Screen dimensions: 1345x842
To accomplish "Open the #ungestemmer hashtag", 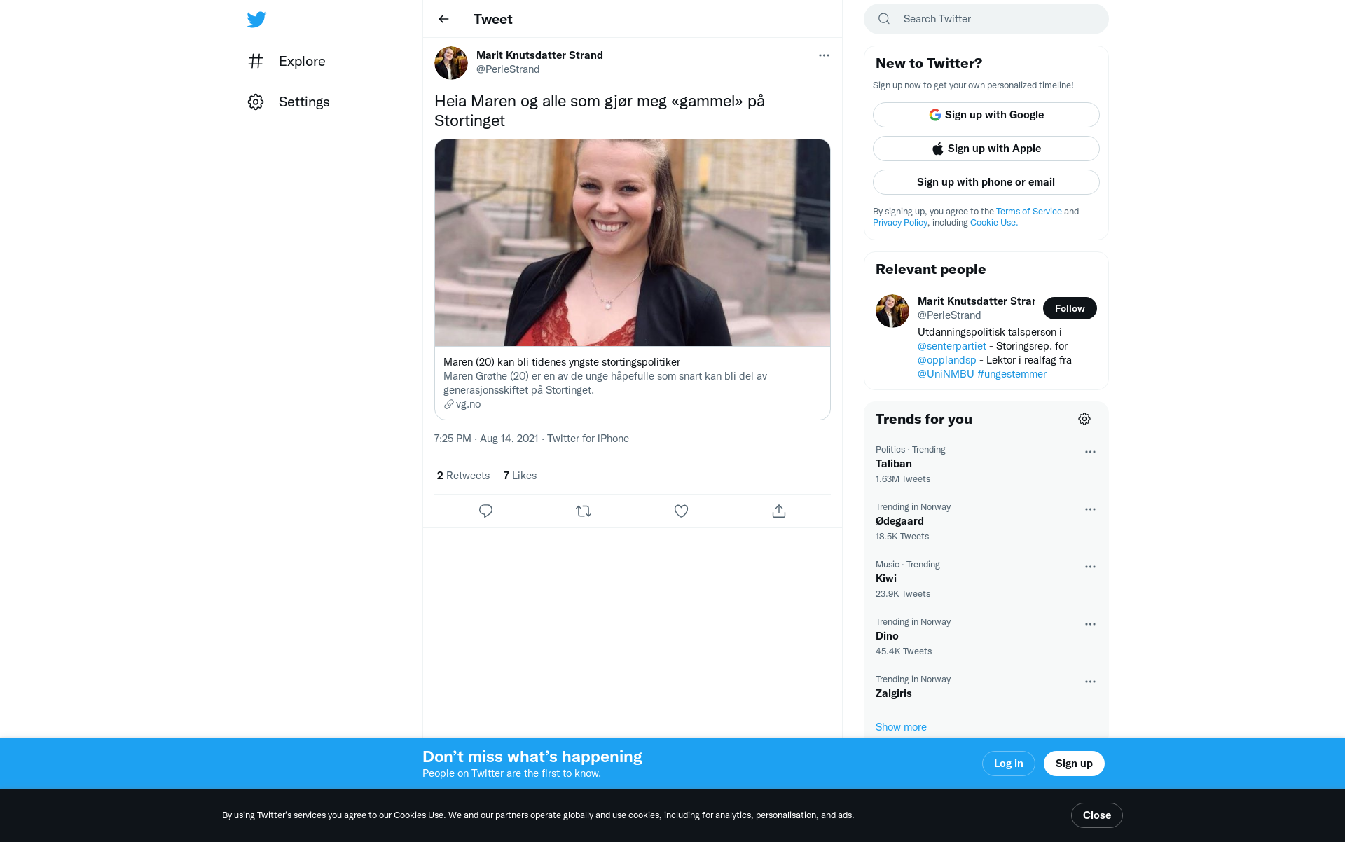I will point(1012,374).
